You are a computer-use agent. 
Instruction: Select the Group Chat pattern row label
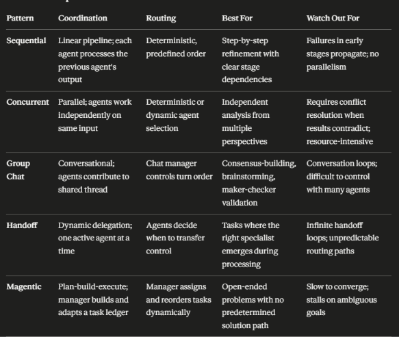click(x=18, y=170)
